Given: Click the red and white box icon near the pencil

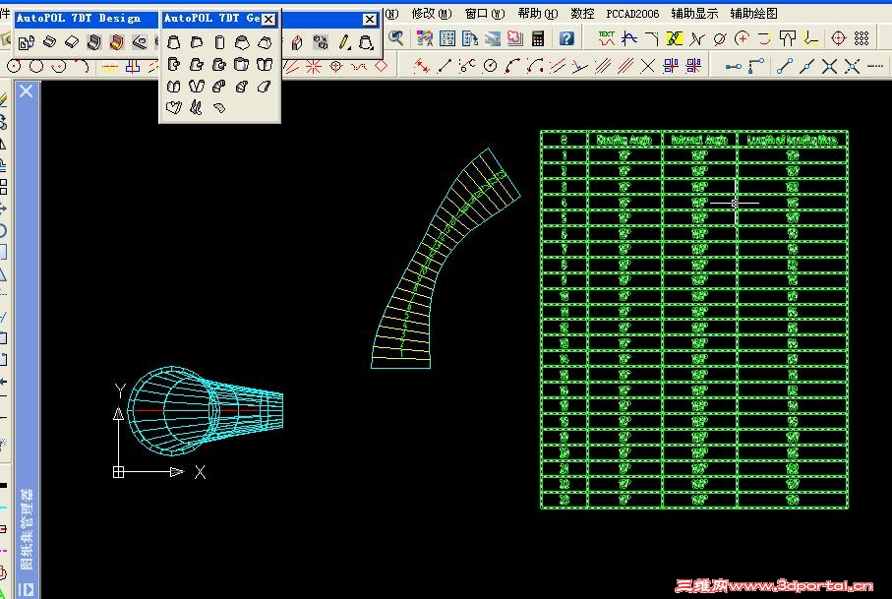Looking at the screenshot, I should pyautogui.click(x=297, y=42).
